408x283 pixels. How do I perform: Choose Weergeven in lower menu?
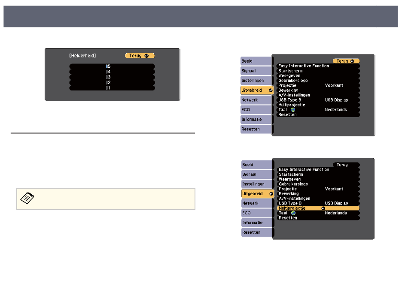click(318, 179)
